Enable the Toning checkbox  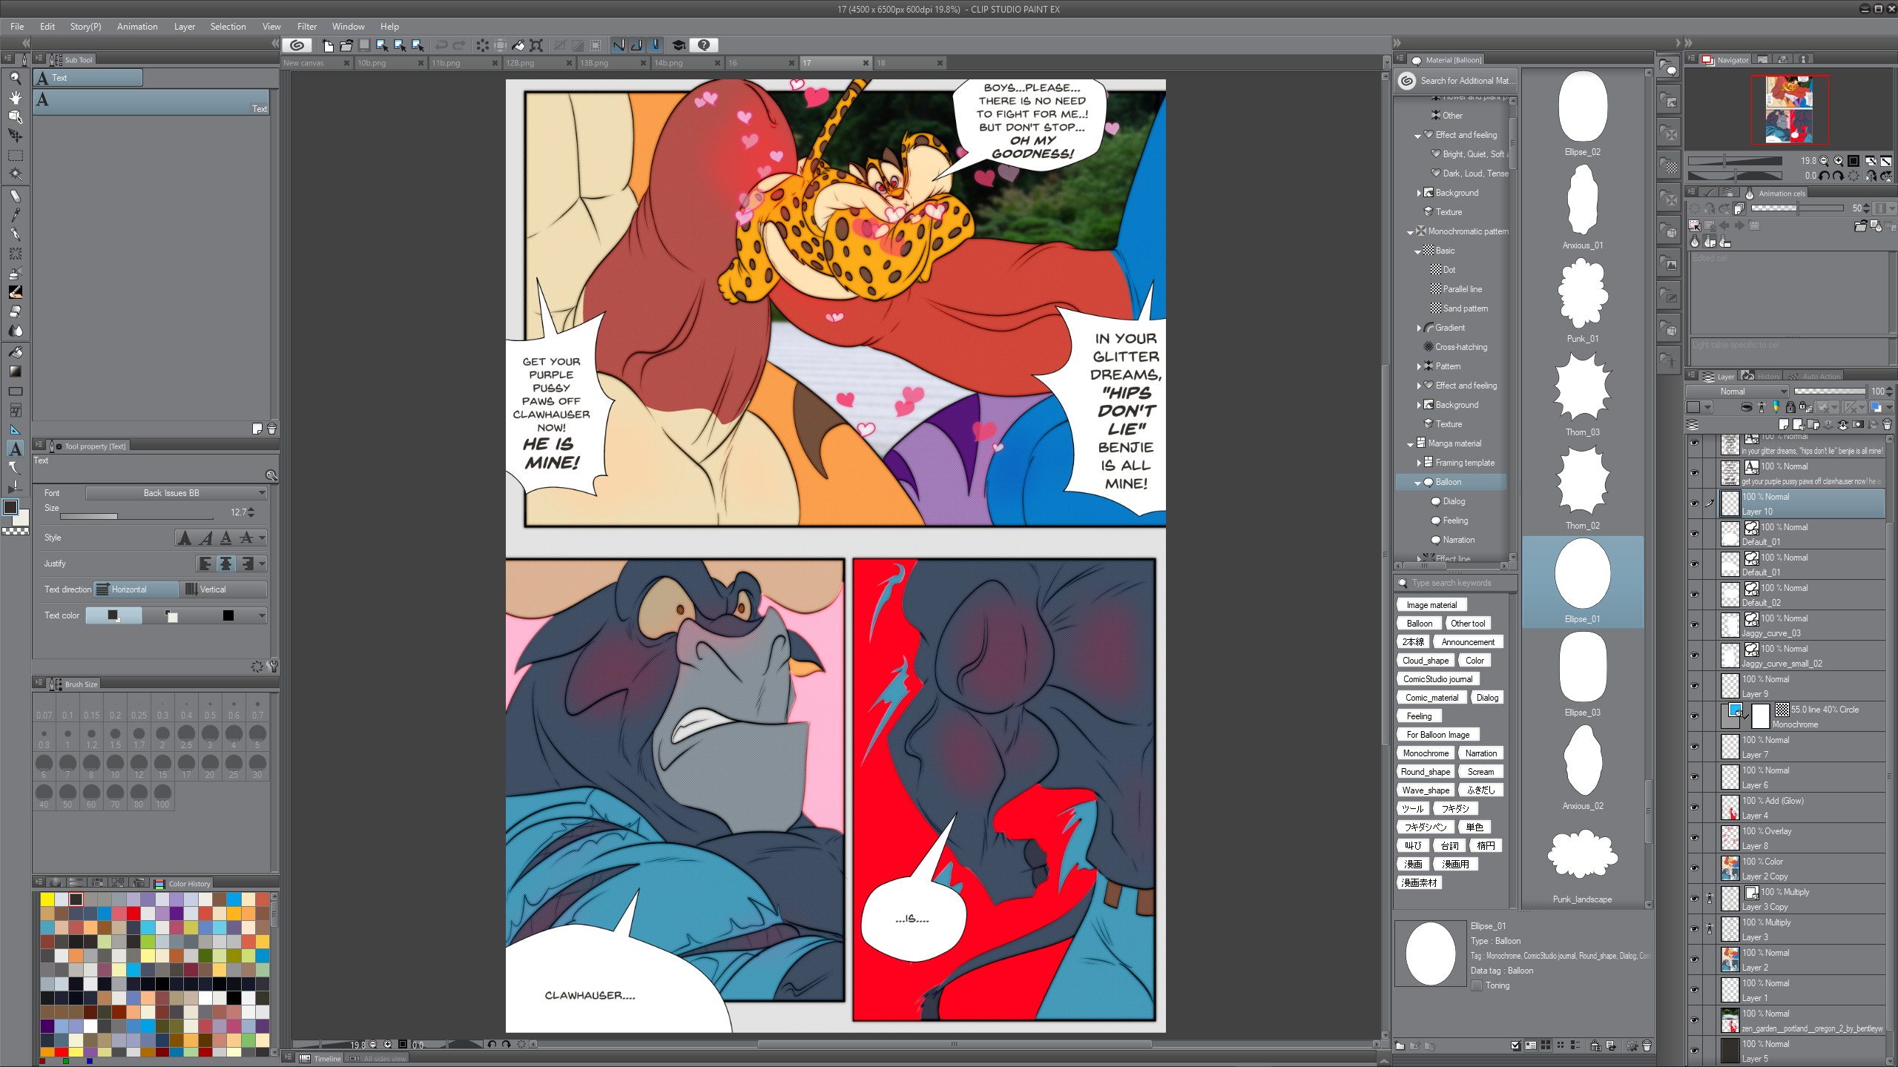point(1477,985)
